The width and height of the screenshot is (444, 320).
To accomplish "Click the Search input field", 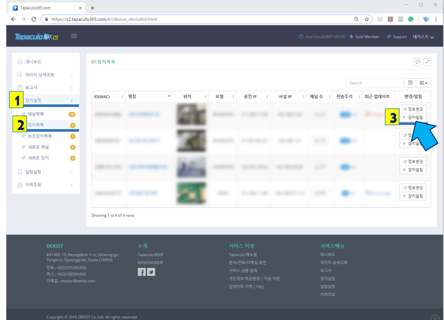I will pyautogui.click(x=374, y=83).
